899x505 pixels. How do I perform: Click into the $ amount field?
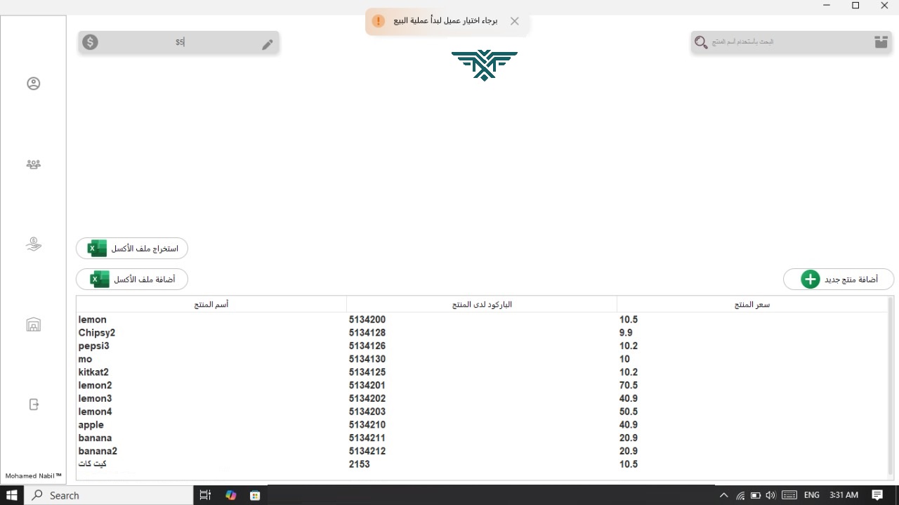180,42
